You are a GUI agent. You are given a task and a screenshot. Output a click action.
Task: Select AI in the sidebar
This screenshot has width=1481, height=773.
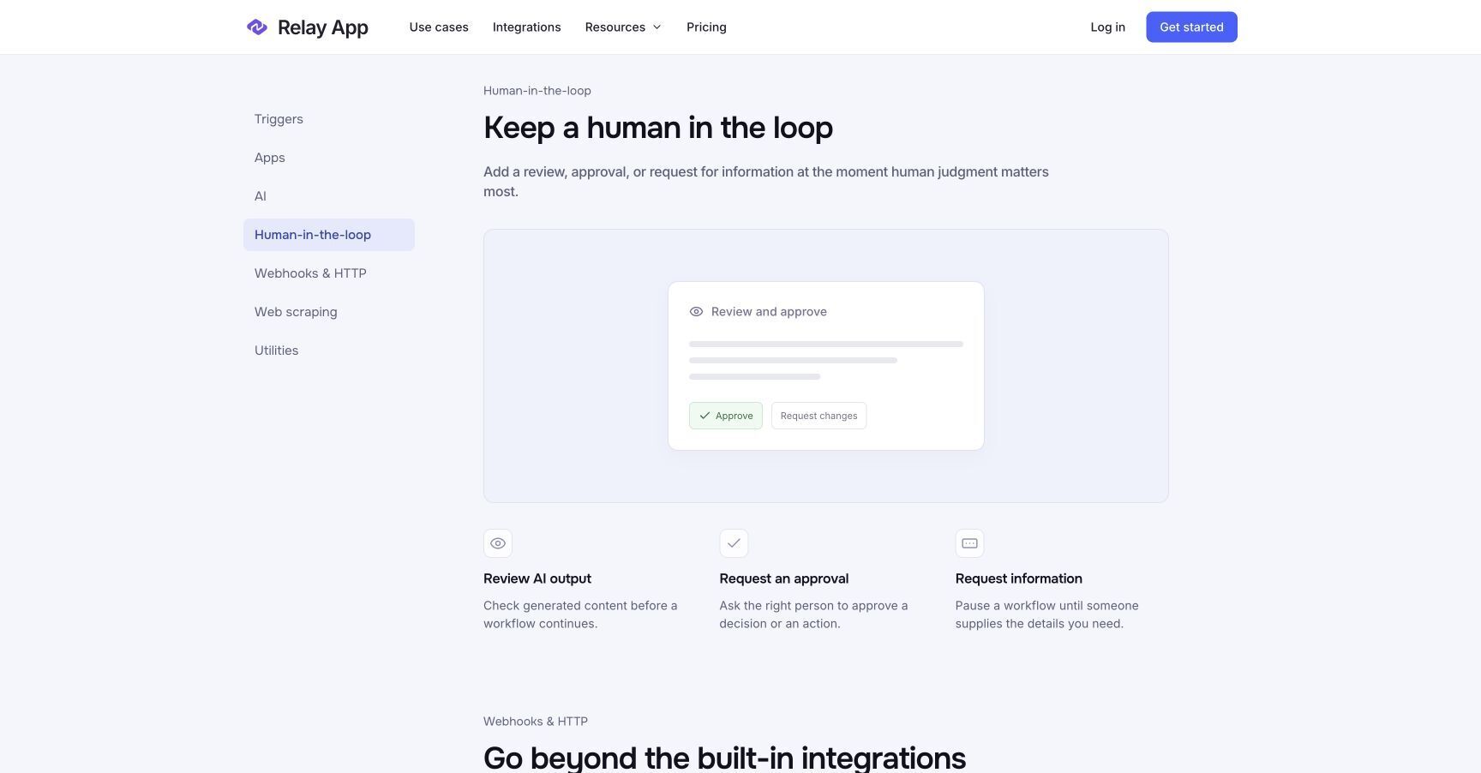coord(329,196)
